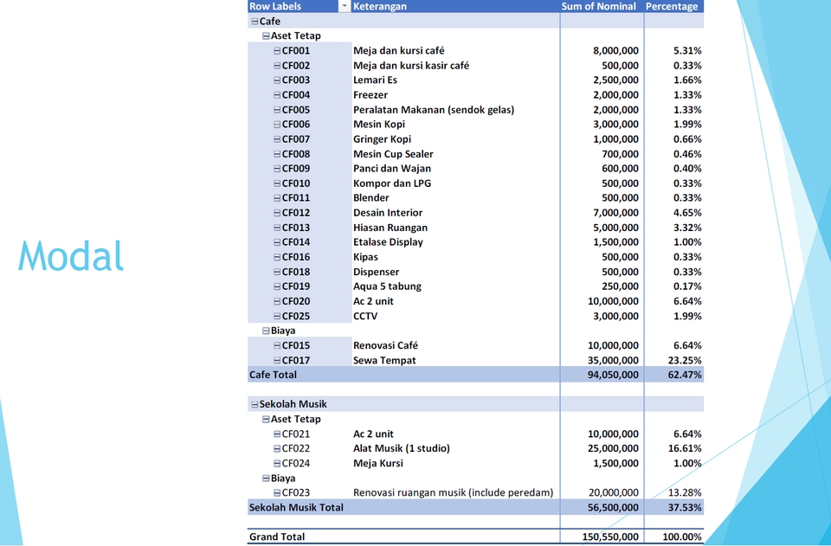Open the Row Labels filter dropdown
Screen dimensions: 831x546
click(344, 6)
